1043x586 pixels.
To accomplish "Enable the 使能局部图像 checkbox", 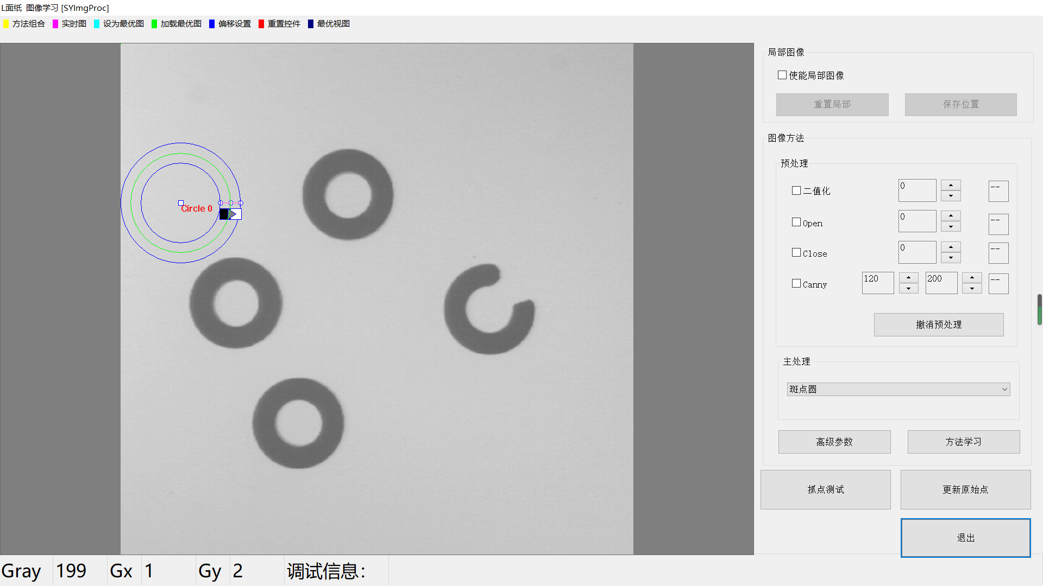I will tap(782, 75).
